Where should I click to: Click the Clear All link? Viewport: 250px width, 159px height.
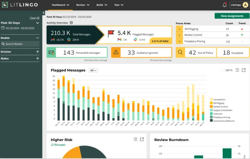point(35,18)
